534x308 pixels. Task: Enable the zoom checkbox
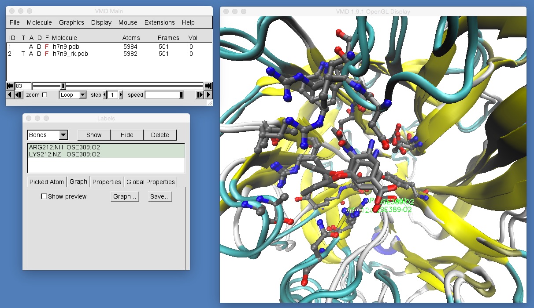click(x=44, y=95)
